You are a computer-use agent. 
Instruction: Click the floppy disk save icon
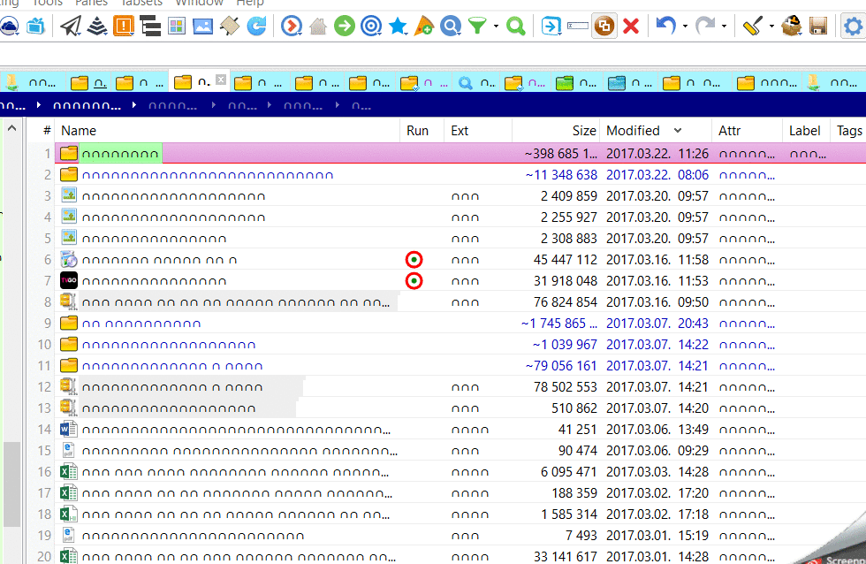(818, 27)
